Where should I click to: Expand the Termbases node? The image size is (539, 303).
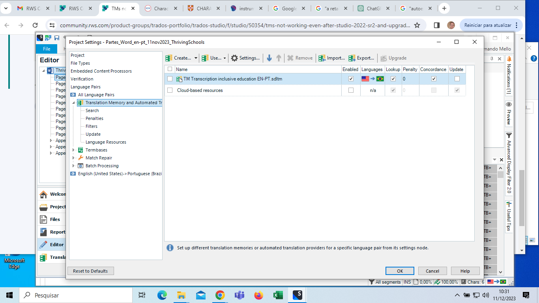coord(73,150)
